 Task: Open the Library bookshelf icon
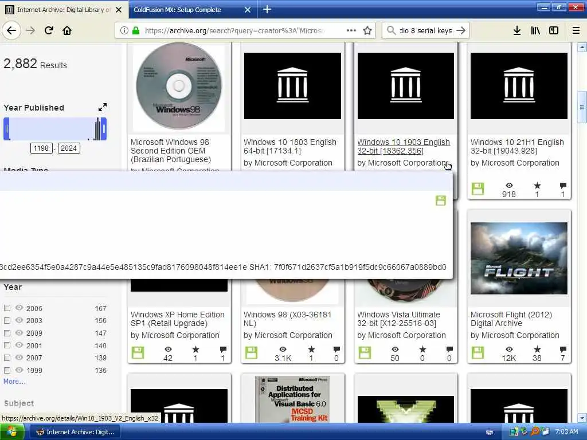535,30
